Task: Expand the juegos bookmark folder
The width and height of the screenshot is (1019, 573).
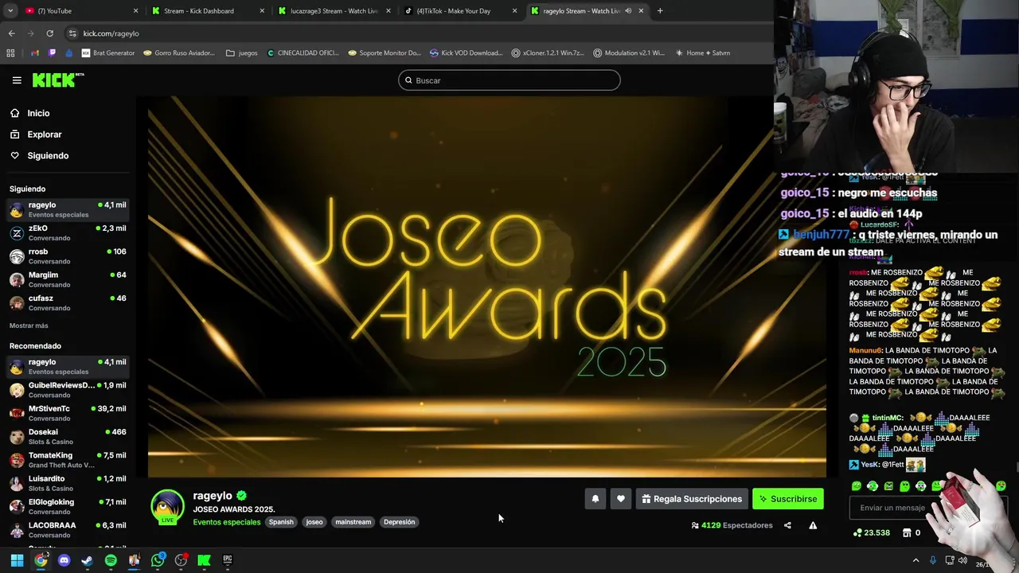Action: click(242, 53)
